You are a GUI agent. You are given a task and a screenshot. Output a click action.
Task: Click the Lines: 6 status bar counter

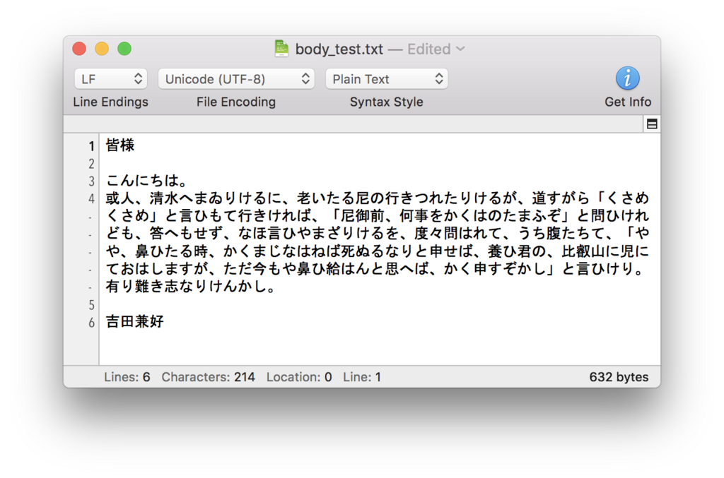[x=127, y=376]
